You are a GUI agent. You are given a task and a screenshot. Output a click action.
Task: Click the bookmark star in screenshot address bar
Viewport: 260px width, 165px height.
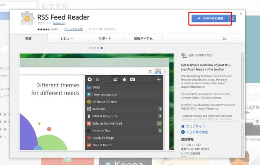150,71
